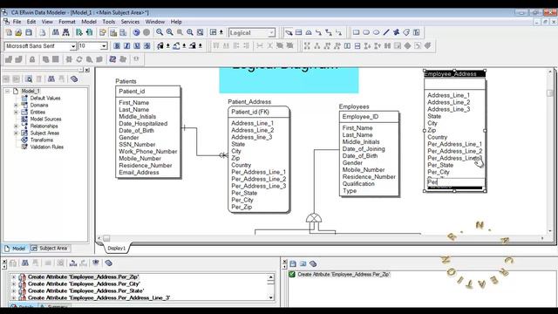Open the Format menu
558x314 pixels.
67,22
